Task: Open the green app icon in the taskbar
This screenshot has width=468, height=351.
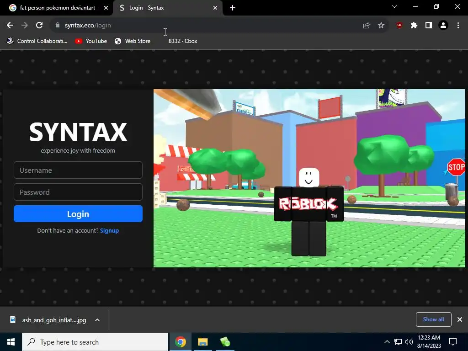Action: coord(225,342)
